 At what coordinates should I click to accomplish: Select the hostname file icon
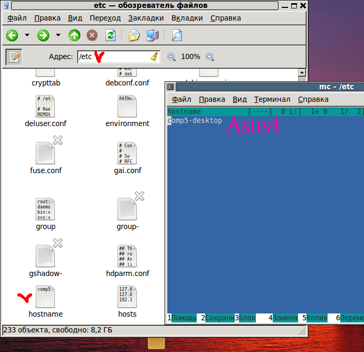click(x=45, y=297)
